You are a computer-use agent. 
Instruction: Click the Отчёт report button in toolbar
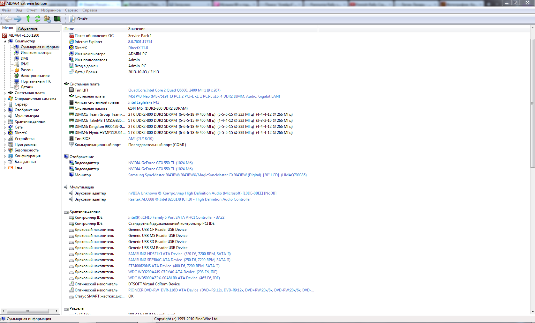(79, 19)
